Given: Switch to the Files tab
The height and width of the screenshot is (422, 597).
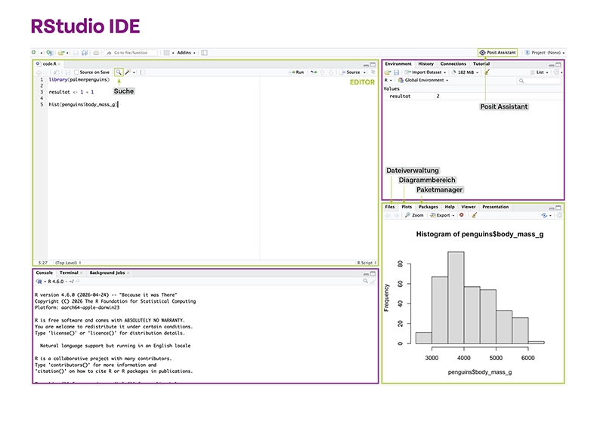Looking at the screenshot, I should click(390, 207).
